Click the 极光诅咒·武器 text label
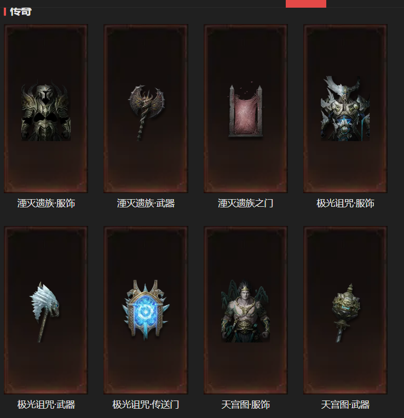This screenshot has height=418, width=404. (x=46, y=405)
